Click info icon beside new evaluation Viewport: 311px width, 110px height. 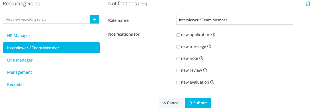(212, 82)
